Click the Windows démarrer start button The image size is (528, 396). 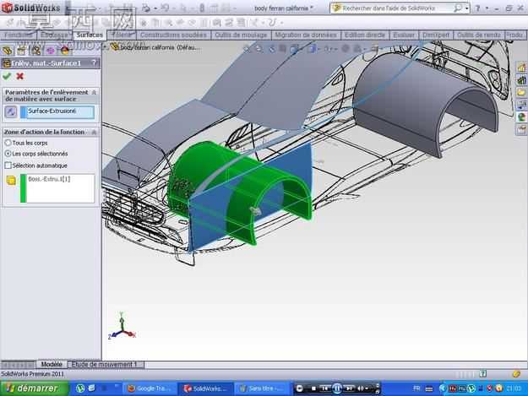[x=35, y=388]
